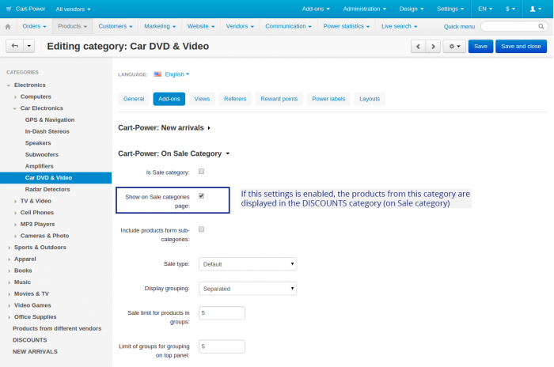Open the gear settings menu
This screenshot has width=554, height=367.
[x=454, y=47]
